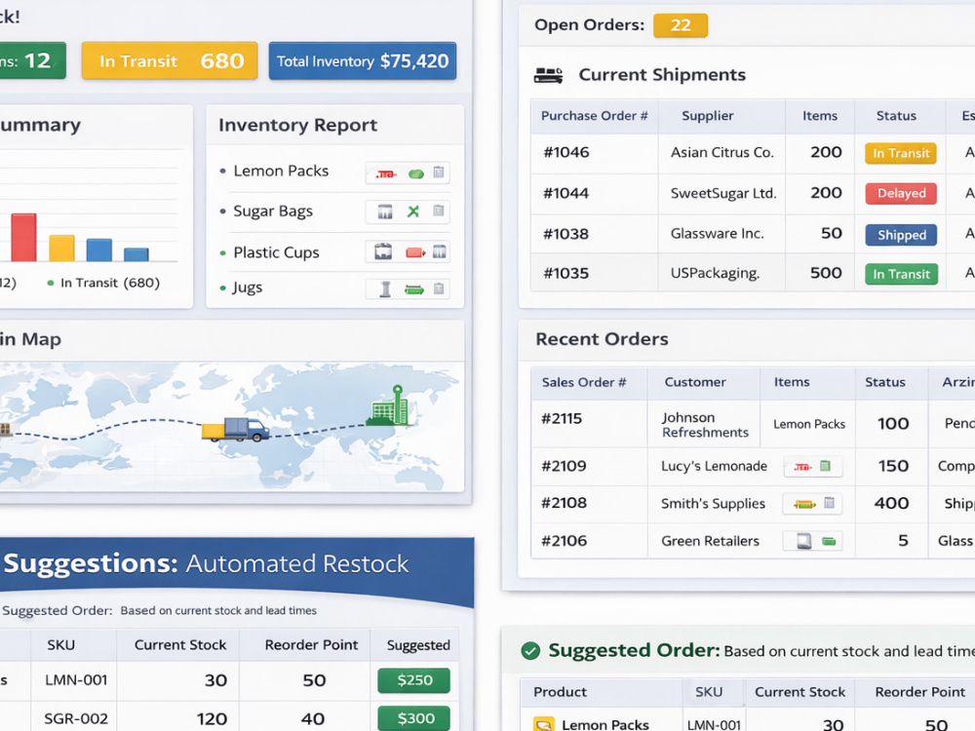This screenshot has height=731, width=975.
Task: Open sales order #2109
Action: coord(564,466)
